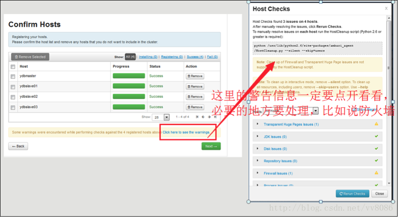Click green check icon on Repository Issues row

point(376,160)
